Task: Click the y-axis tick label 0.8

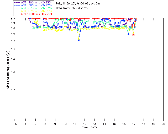Action: click(13, 28)
